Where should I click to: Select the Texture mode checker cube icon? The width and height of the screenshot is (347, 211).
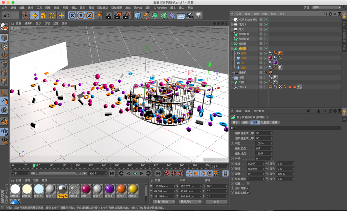tap(5, 47)
